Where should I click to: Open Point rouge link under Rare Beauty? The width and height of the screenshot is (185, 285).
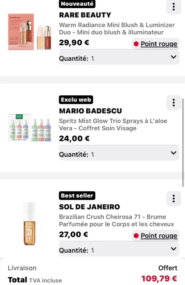point(159,44)
